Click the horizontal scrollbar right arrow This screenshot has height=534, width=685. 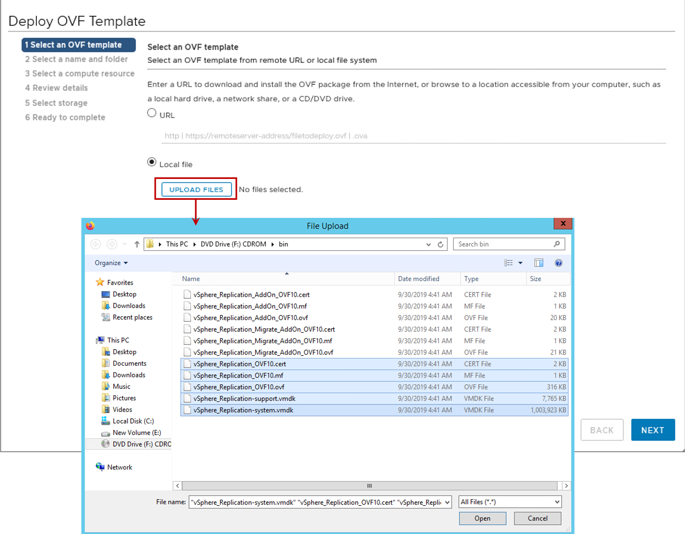tap(566, 486)
